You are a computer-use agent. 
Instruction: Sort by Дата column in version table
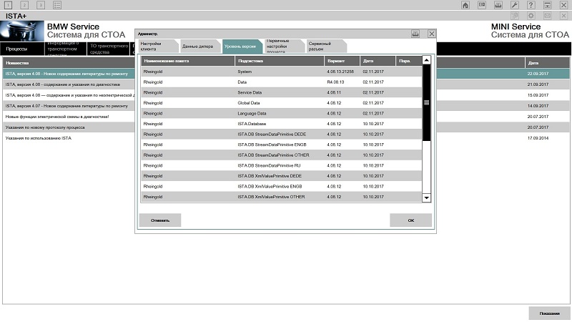pos(378,61)
